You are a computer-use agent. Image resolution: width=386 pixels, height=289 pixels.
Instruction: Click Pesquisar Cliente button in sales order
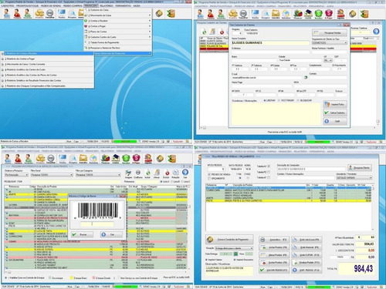tap(360, 168)
